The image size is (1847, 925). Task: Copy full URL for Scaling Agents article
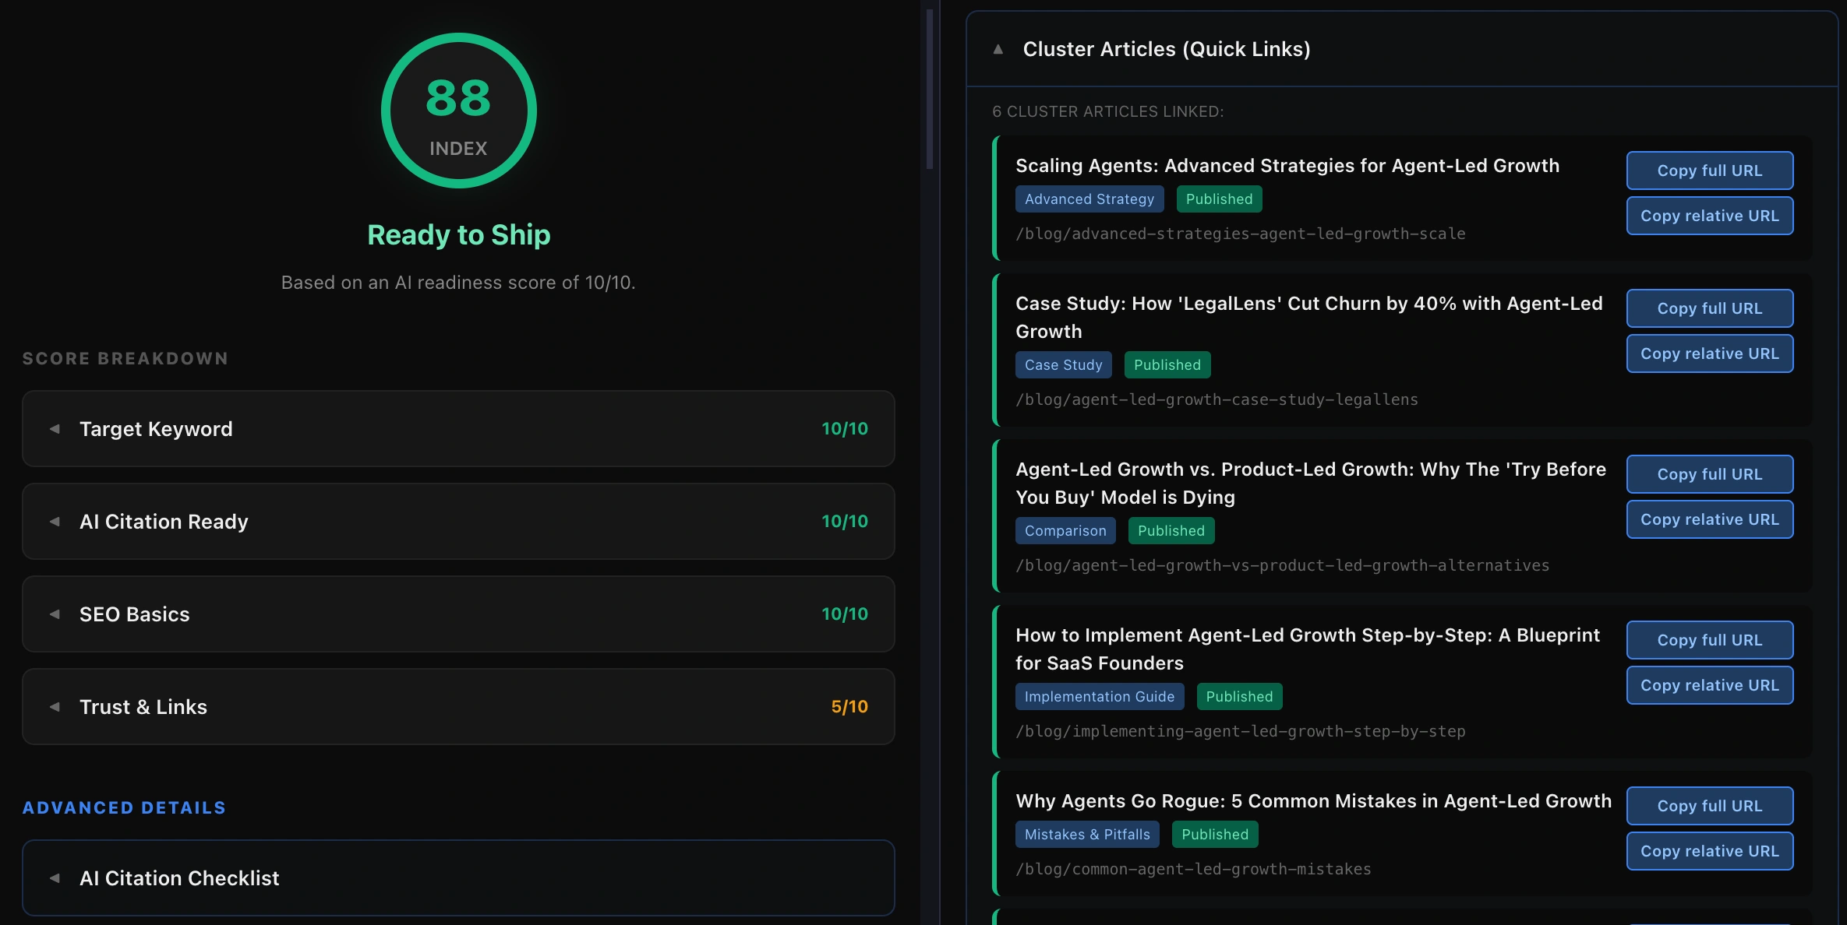tap(1709, 171)
